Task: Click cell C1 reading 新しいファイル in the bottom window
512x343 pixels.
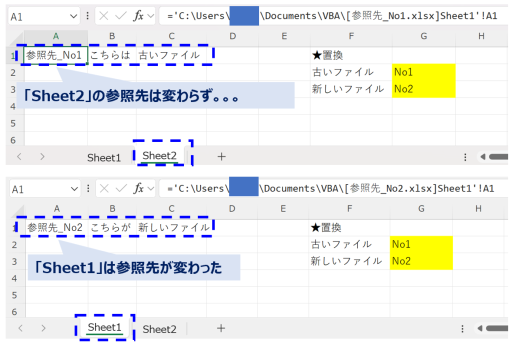Action: coord(172,227)
